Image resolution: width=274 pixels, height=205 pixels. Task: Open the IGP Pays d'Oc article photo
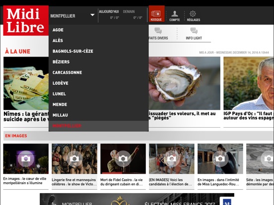tap(249, 83)
